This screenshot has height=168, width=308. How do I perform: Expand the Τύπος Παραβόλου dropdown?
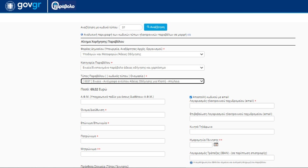143,81
